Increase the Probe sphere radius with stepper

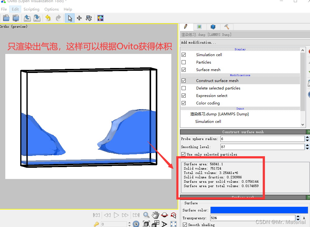coord(307,137)
